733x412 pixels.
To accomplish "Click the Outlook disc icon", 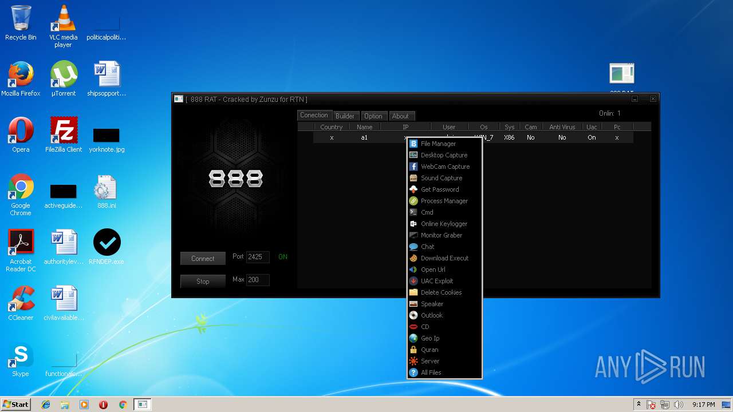I will pos(413,315).
